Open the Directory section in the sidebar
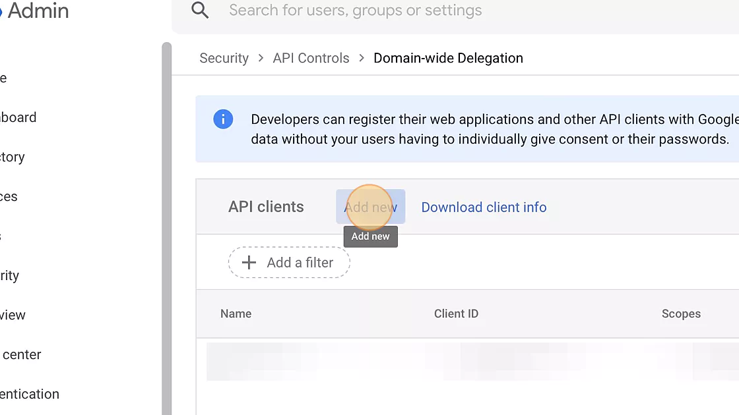Screen dimensions: 739x415 (12, 157)
